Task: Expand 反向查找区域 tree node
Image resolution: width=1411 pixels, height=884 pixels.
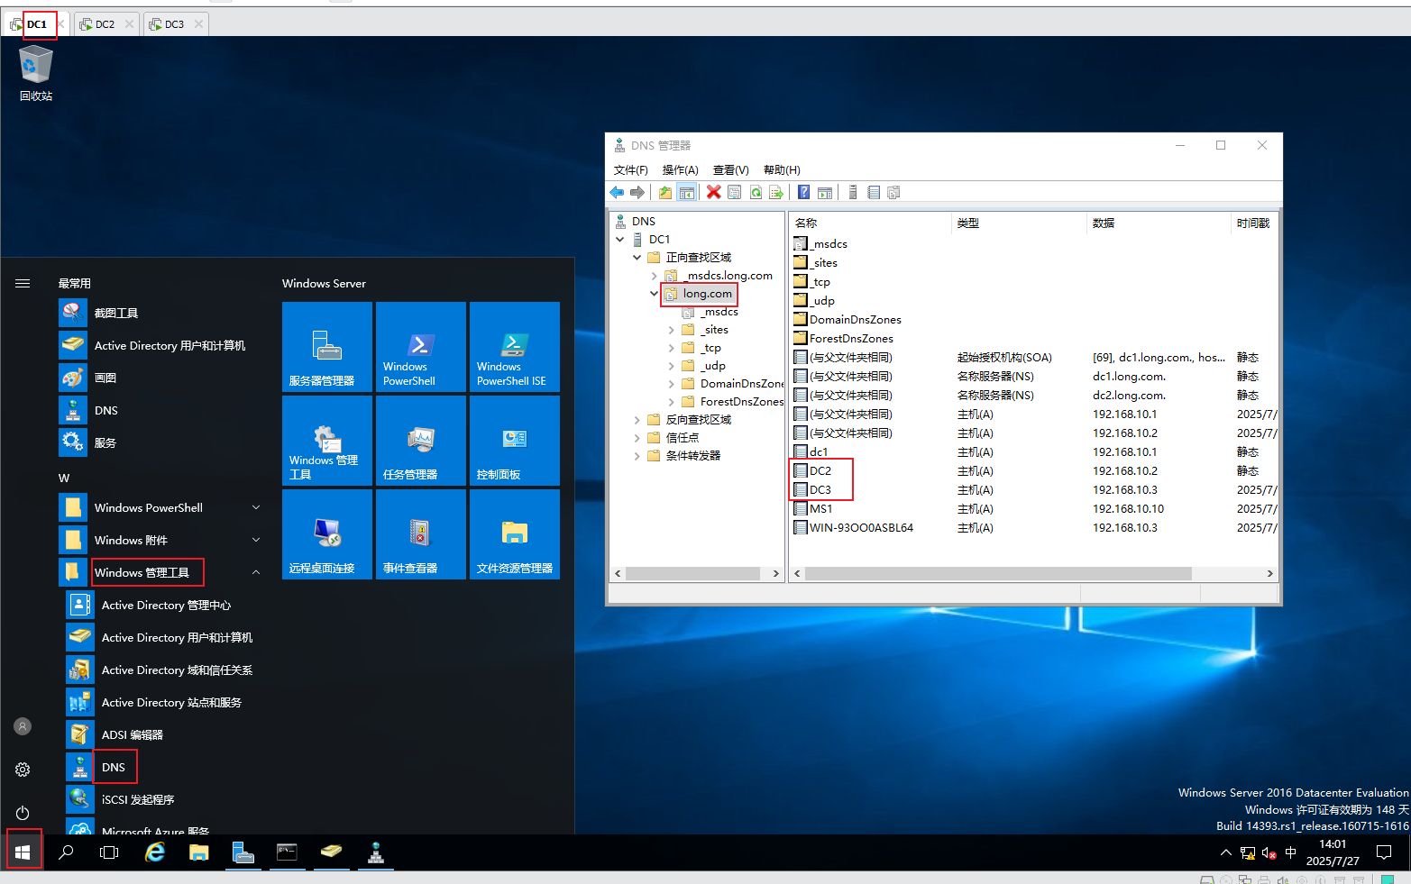Action: [637, 420]
